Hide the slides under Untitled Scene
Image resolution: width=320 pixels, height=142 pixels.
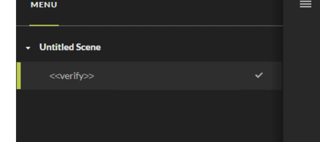(x=28, y=48)
